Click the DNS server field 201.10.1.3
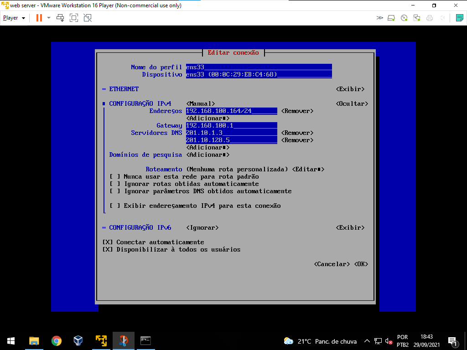467x350 pixels. pyautogui.click(x=231, y=133)
